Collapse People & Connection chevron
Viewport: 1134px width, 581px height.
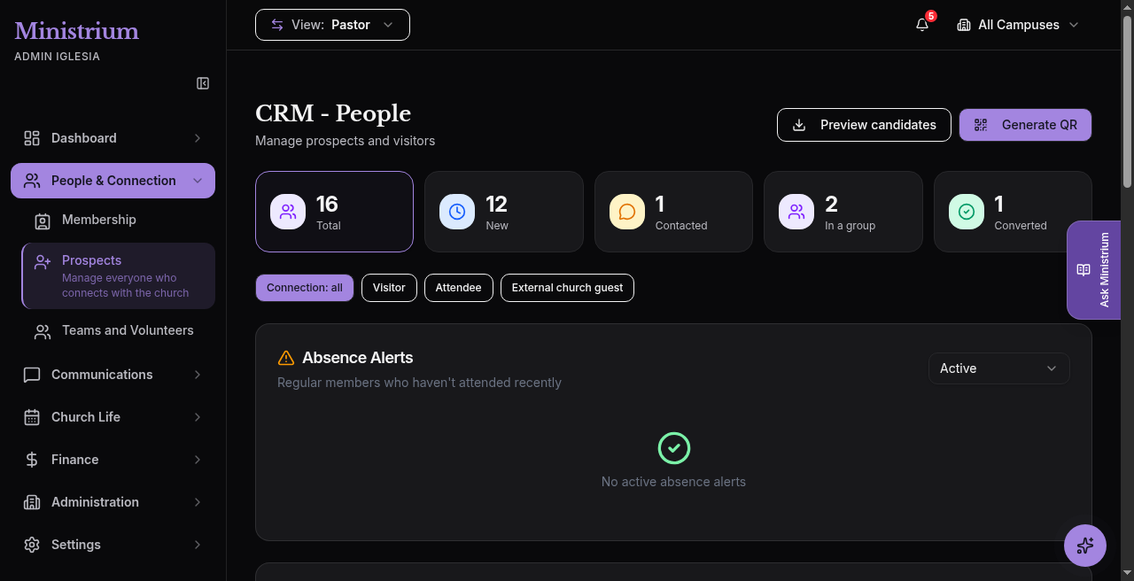pyautogui.click(x=197, y=181)
